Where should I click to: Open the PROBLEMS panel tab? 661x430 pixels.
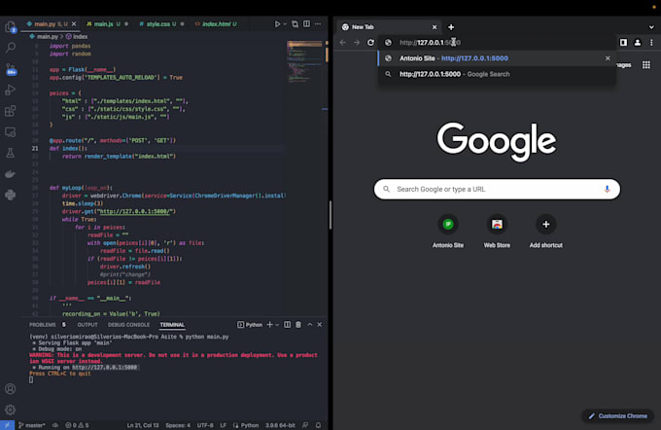(x=43, y=325)
